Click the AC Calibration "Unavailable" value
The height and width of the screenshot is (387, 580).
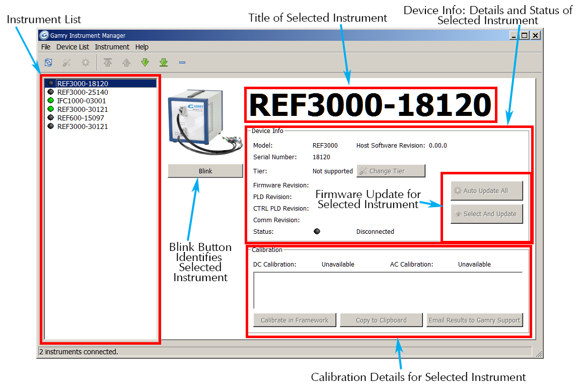475,265
